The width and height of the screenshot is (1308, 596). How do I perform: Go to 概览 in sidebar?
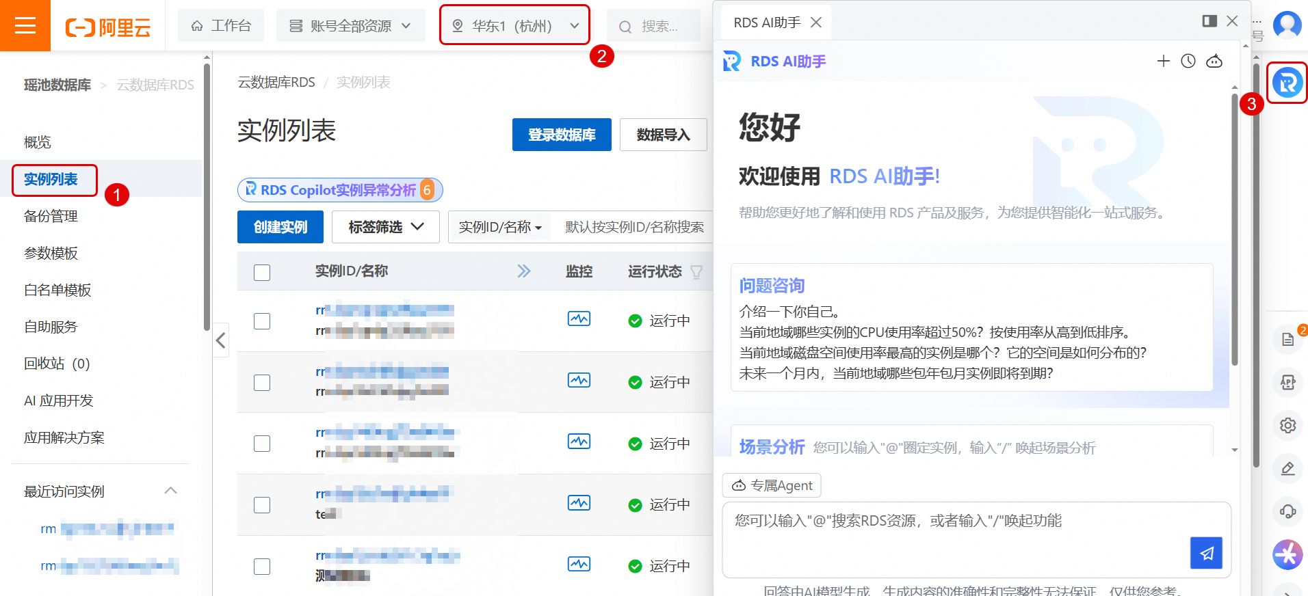(x=38, y=142)
